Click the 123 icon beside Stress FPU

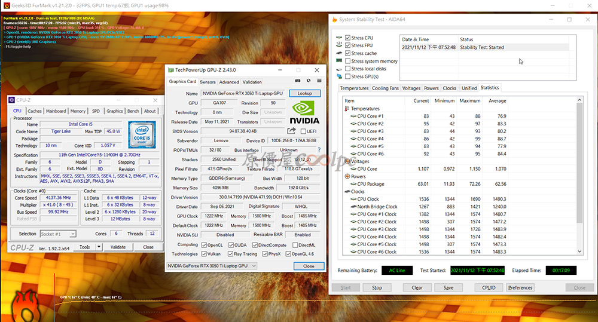[339, 45]
